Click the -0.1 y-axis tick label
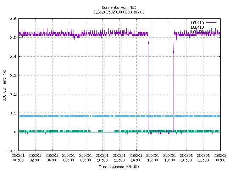 pos(12,151)
